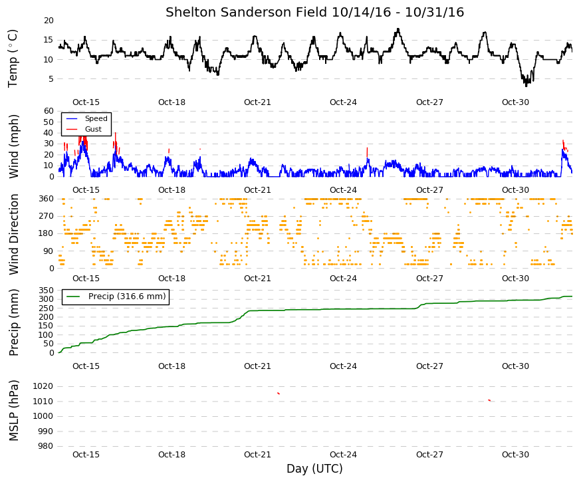Click the Wind Direction axis label
The height and width of the screenshot is (482, 579).
click(14, 234)
